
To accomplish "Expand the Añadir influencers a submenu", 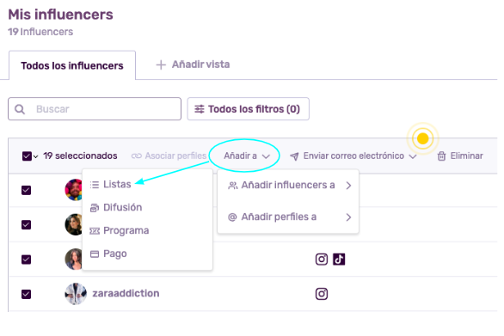I will [288, 186].
